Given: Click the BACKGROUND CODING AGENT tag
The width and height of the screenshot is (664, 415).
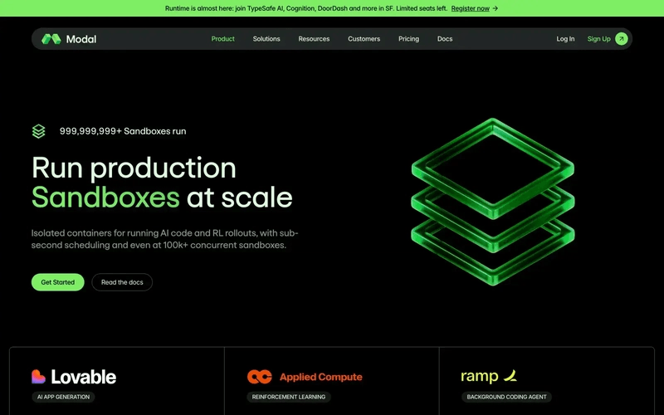Looking at the screenshot, I should (x=506, y=397).
